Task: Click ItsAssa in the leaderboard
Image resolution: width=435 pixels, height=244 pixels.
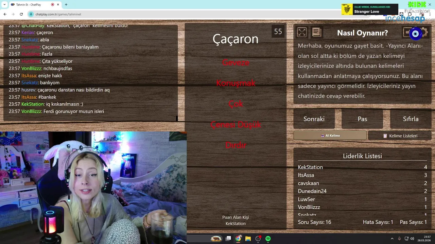Action: (306, 175)
